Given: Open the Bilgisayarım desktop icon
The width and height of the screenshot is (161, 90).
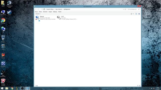Looking at the screenshot, I should pos(3,12).
